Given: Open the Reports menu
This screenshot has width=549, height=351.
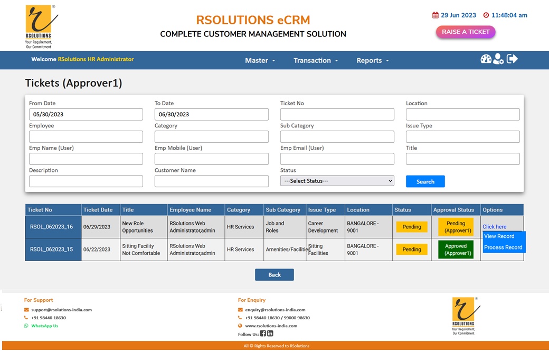Looking at the screenshot, I should (x=372, y=60).
